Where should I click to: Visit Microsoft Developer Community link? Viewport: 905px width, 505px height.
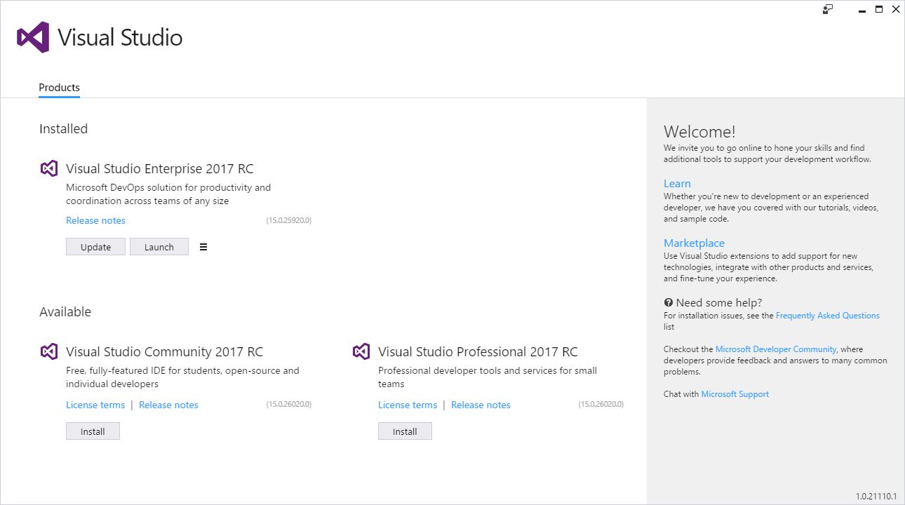(775, 349)
